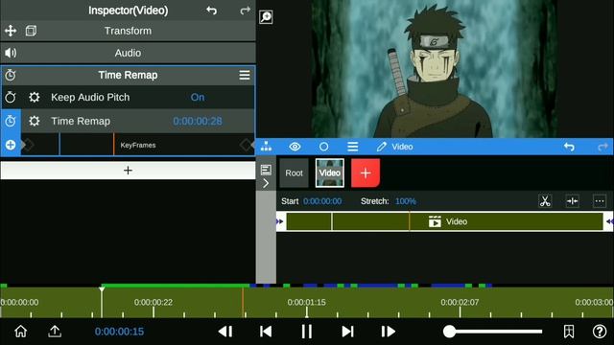Click the Audio speaker icon
614x345 pixels.
(x=11, y=53)
